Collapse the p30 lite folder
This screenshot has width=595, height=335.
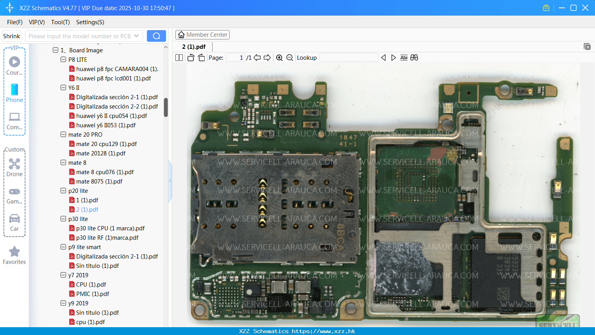pyautogui.click(x=63, y=219)
